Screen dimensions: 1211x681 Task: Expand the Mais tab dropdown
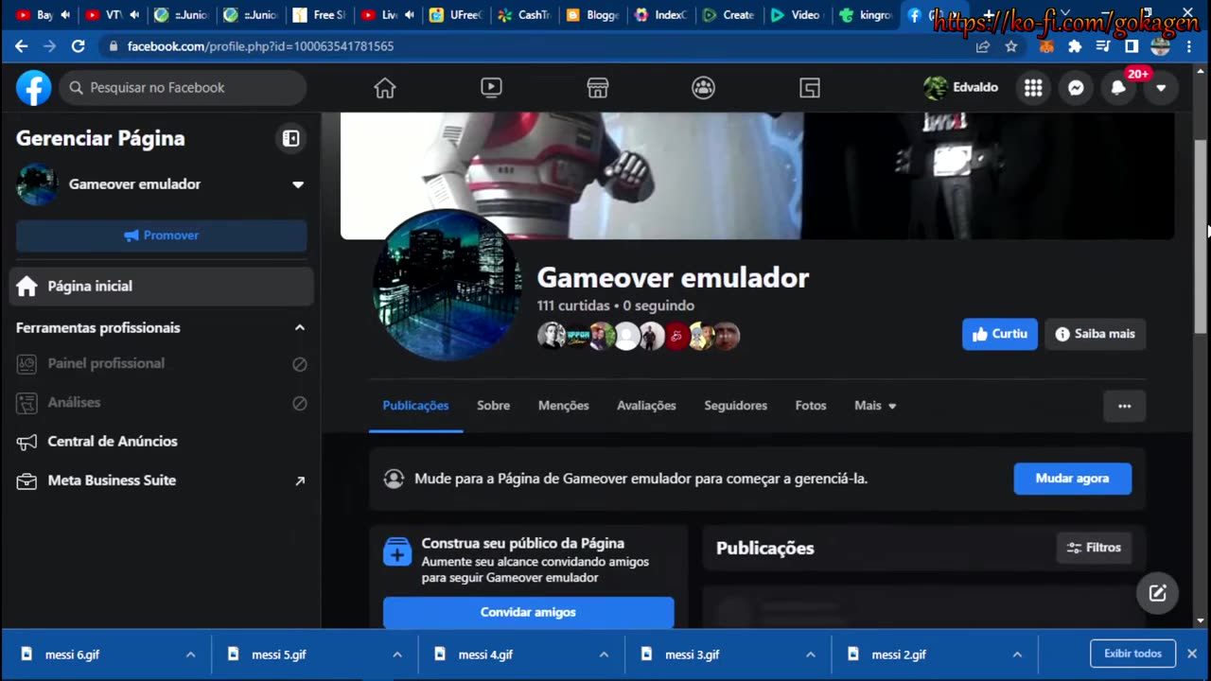click(875, 406)
